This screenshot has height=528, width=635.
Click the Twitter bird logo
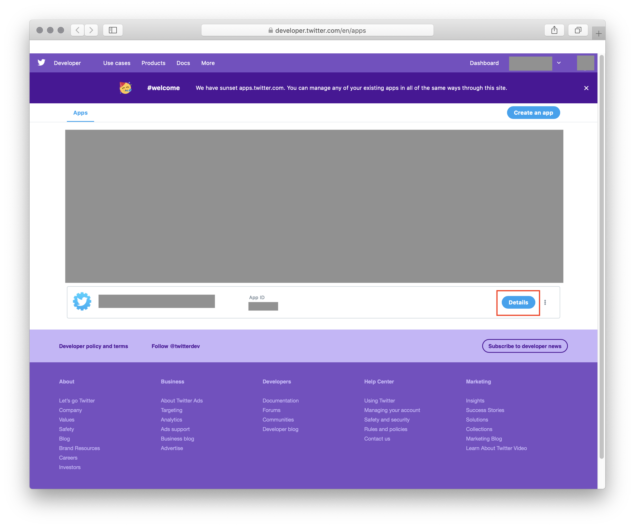click(42, 63)
